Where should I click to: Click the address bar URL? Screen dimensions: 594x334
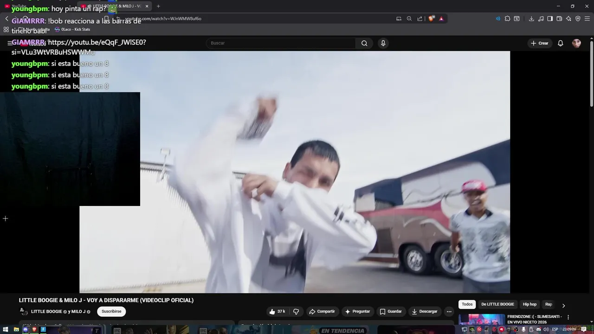coord(163,19)
